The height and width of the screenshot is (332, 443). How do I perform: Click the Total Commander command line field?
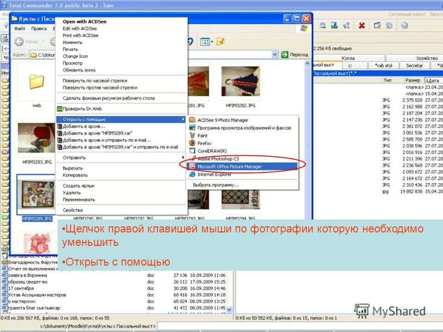299,326
